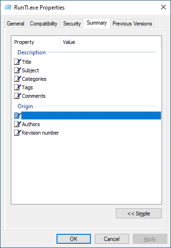Click the edit icon beside Subject
The image size is (171, 248).
tap(17, 70)
